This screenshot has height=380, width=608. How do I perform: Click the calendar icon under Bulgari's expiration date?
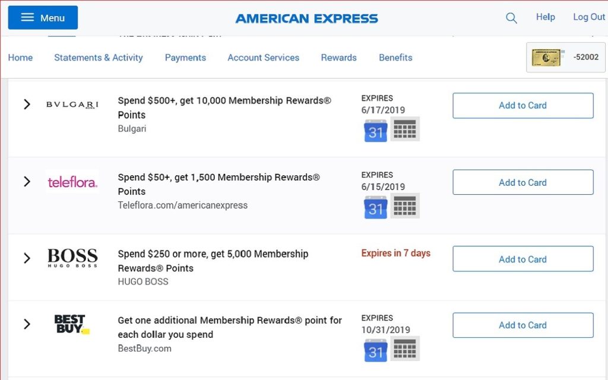[x=375, y=129]
